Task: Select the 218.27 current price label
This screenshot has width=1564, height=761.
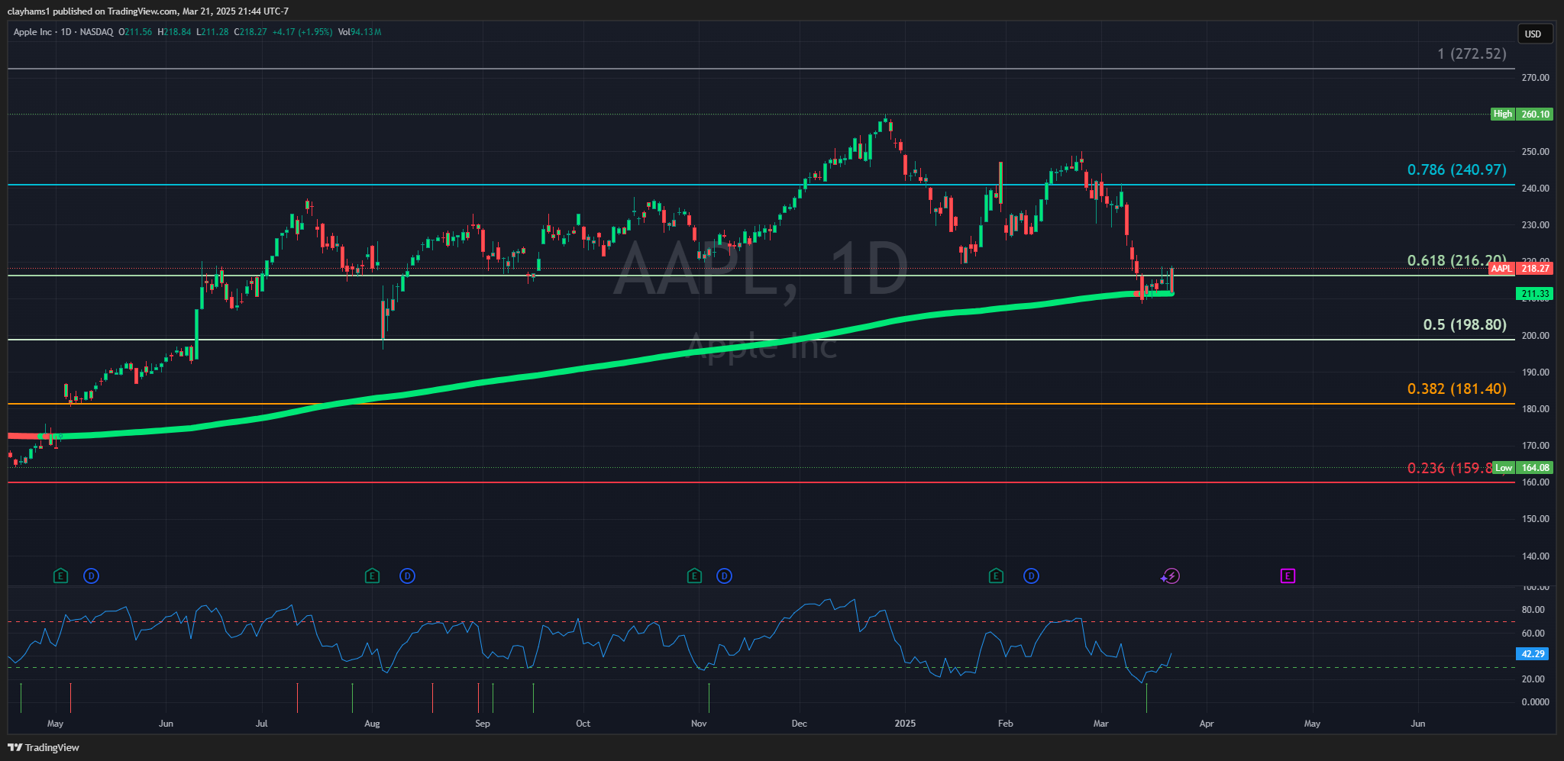Action: tap(1535, 268)
